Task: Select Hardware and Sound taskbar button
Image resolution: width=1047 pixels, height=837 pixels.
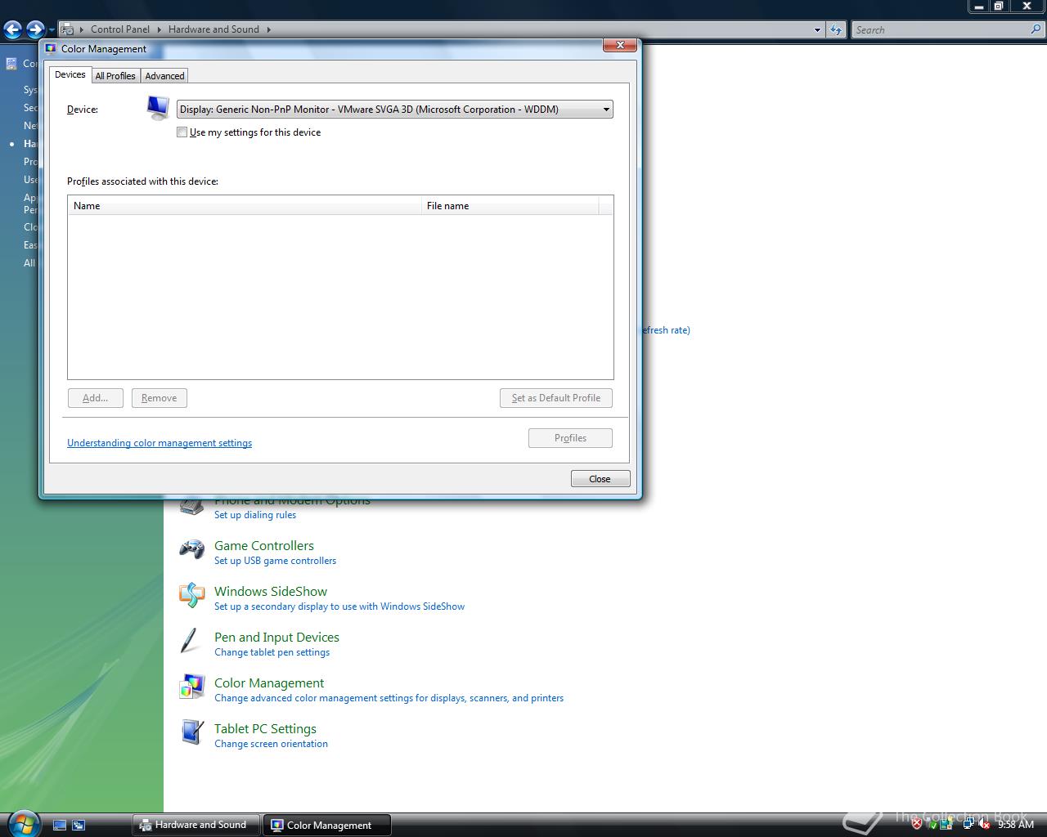Action: point(195,825)
